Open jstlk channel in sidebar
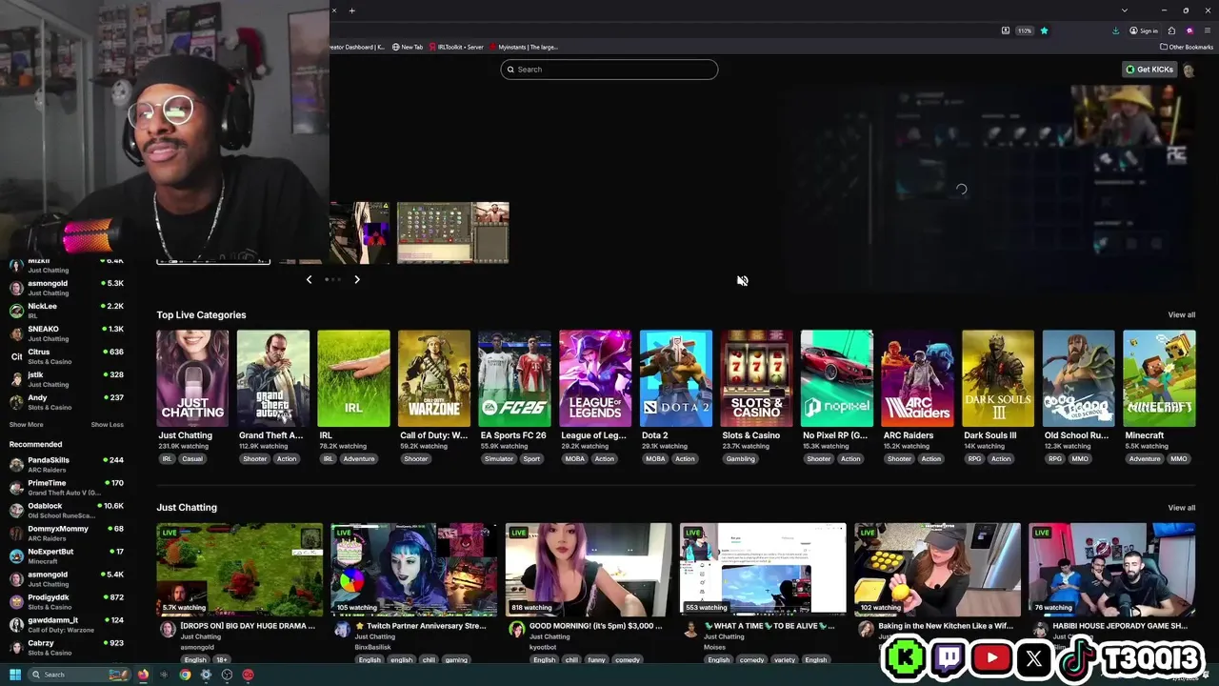 (67, 379)
